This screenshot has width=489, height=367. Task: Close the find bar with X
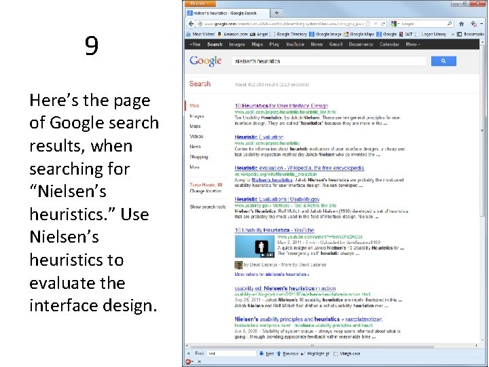pos(189,353)
